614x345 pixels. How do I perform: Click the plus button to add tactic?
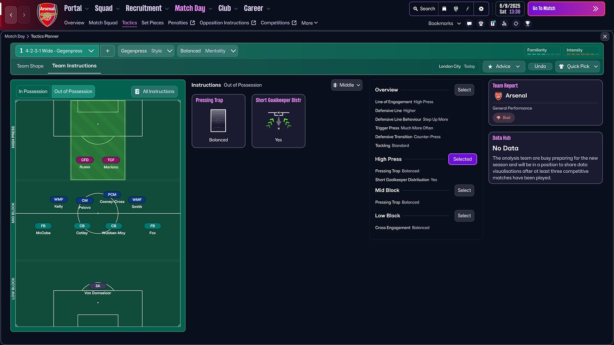click(x=108, y=51)
